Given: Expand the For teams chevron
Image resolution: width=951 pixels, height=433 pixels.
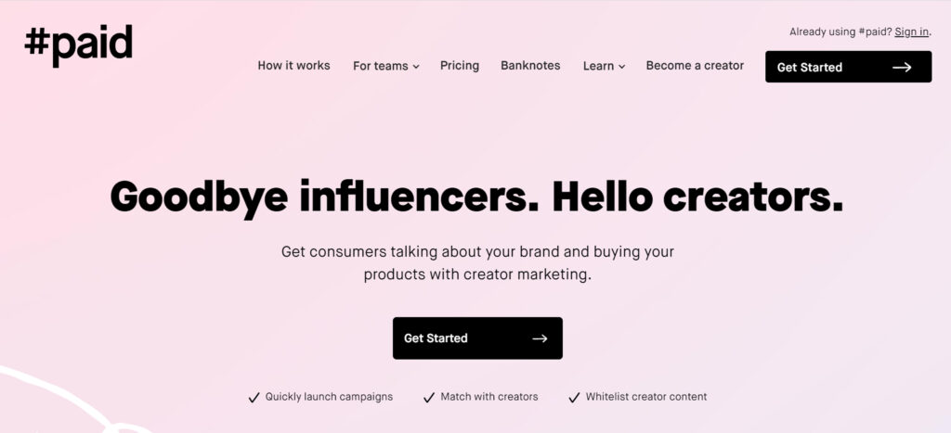Looking at the screenshot, I should click(x=416, y=67).
